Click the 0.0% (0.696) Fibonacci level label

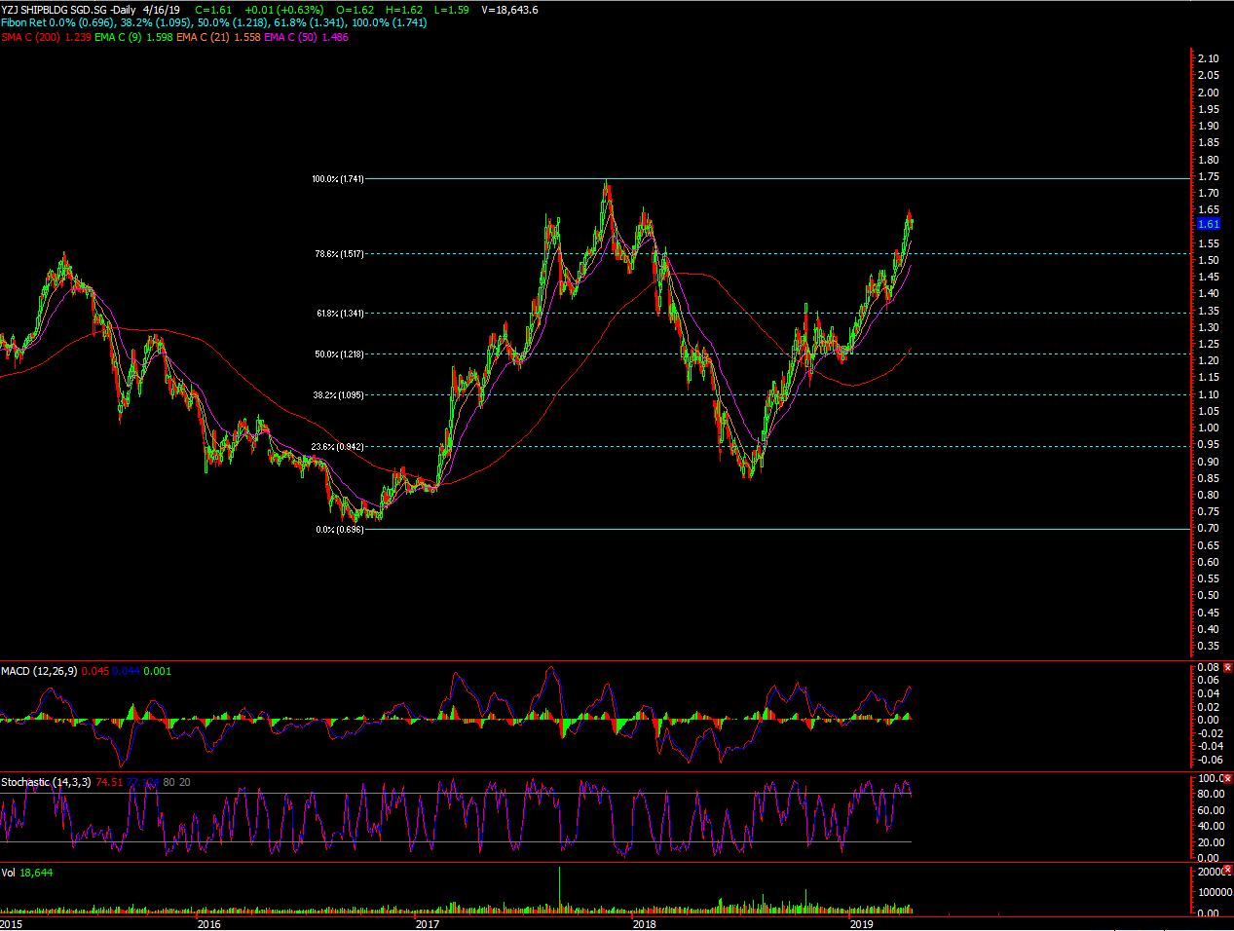[x=339, y=530]
